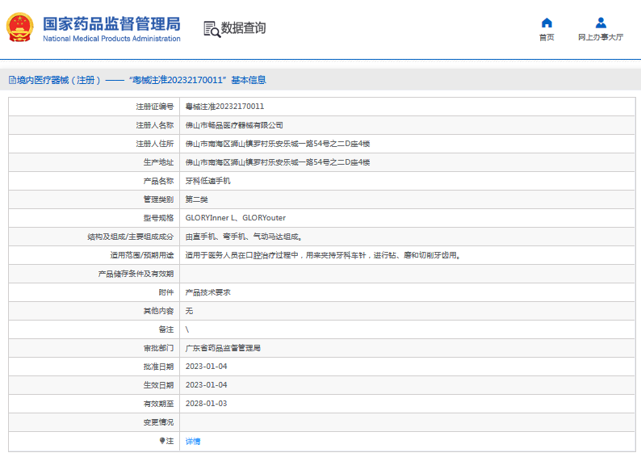Click 第二类 management category value
The height and width of the screenshot is (457, 641).
click(196, 199)
